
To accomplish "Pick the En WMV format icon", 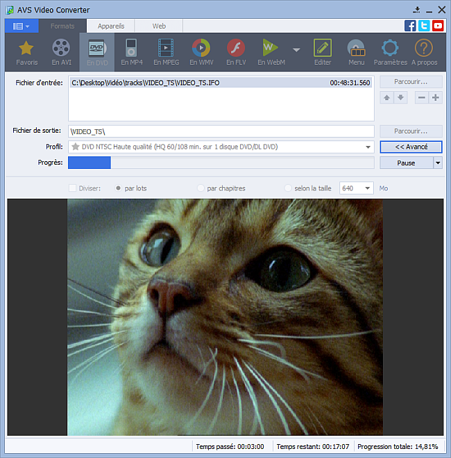I will tap(201, 51).
